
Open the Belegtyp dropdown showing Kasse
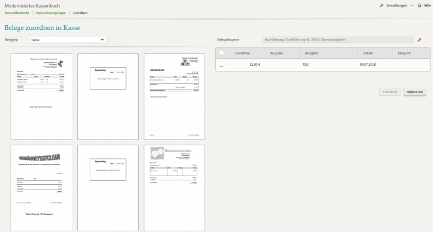[67, 40]
